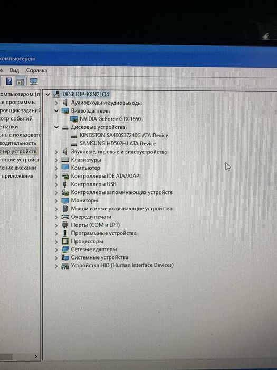
Task: Click the Порты (COM и LPT) port icon
Action: coord(65,225)
